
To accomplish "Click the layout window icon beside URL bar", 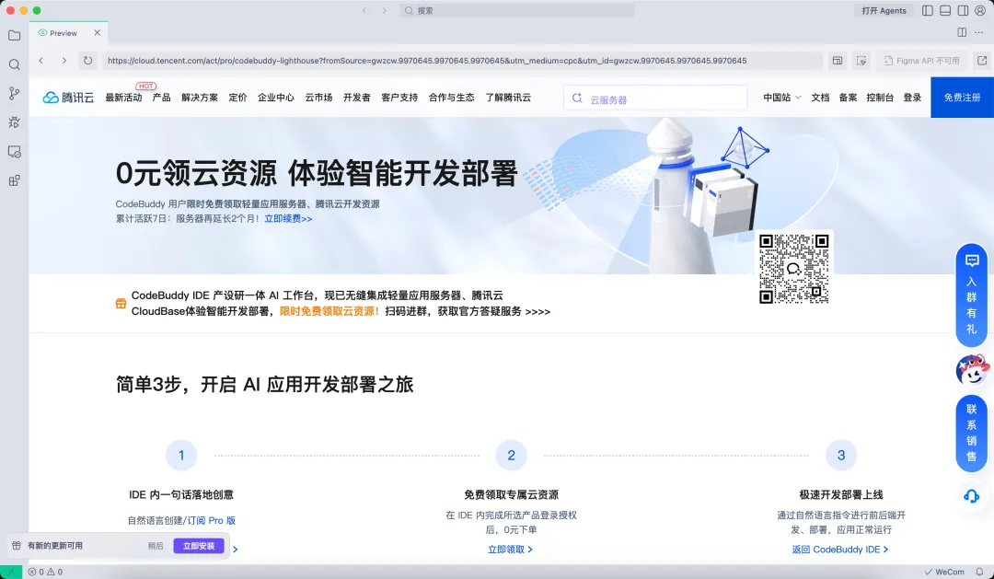I will (838, 61).
